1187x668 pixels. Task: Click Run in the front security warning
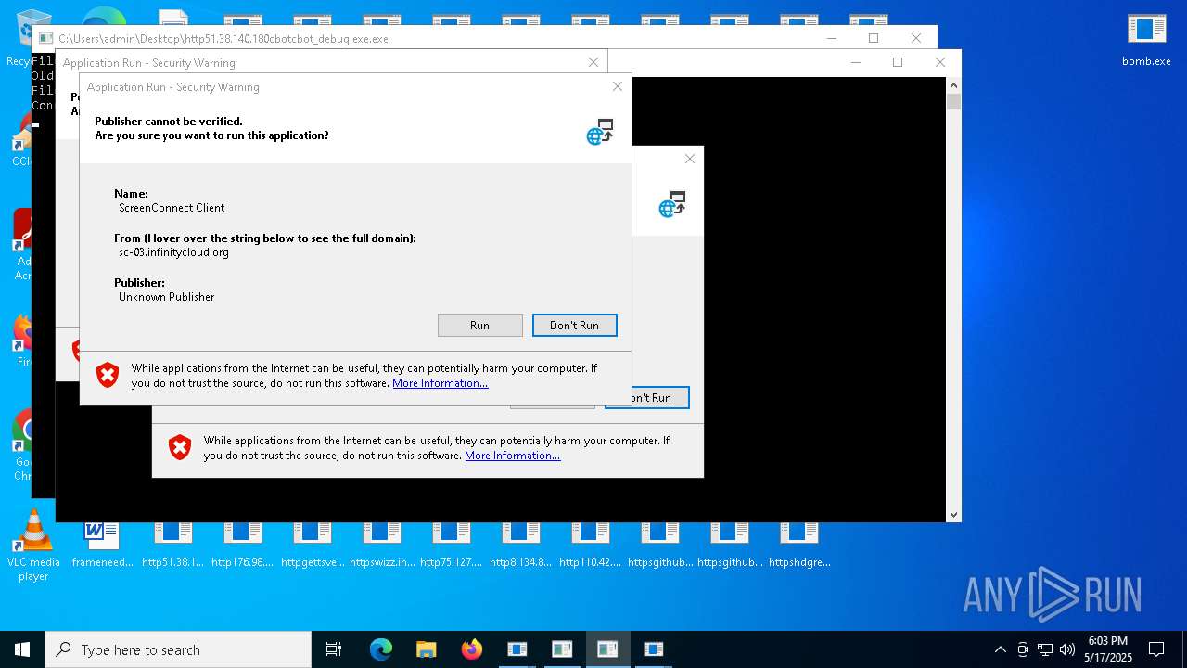point(479,325)
